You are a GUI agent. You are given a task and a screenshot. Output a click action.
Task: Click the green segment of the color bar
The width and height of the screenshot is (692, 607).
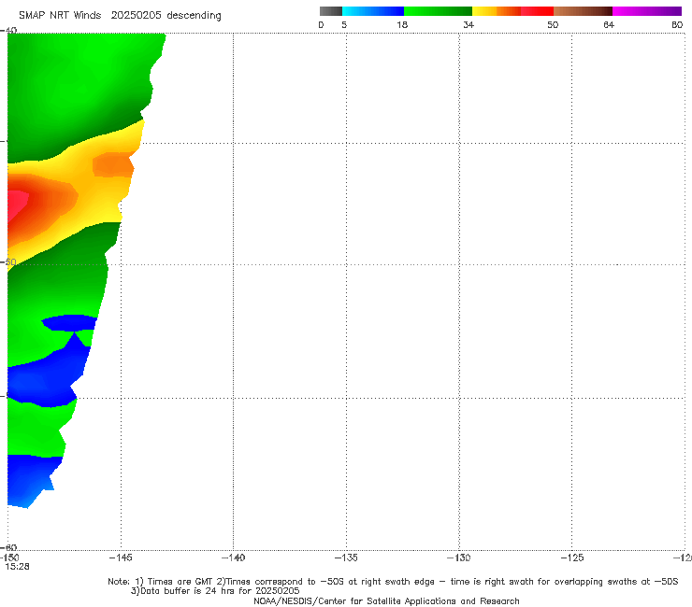pos(438,11)
